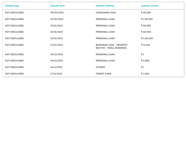Click the ₹ 60,000 enquiry amount
The width and height of the screenshot is (187, 159).
(x=146, y=32)
